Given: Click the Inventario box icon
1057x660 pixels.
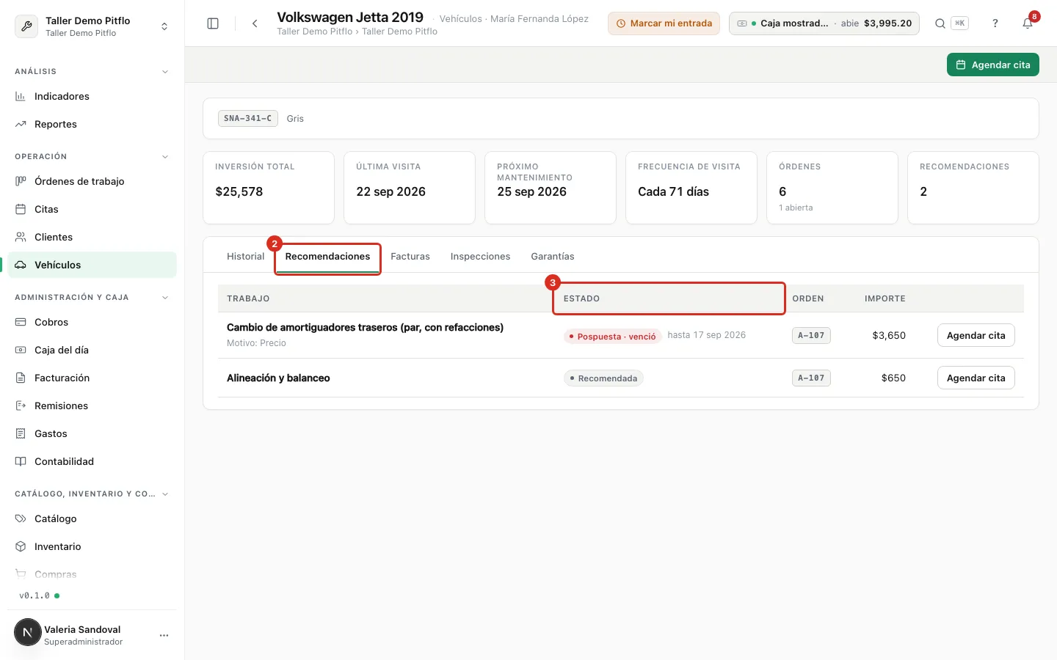Looking at the screenshot, I should tap(21, 546).
